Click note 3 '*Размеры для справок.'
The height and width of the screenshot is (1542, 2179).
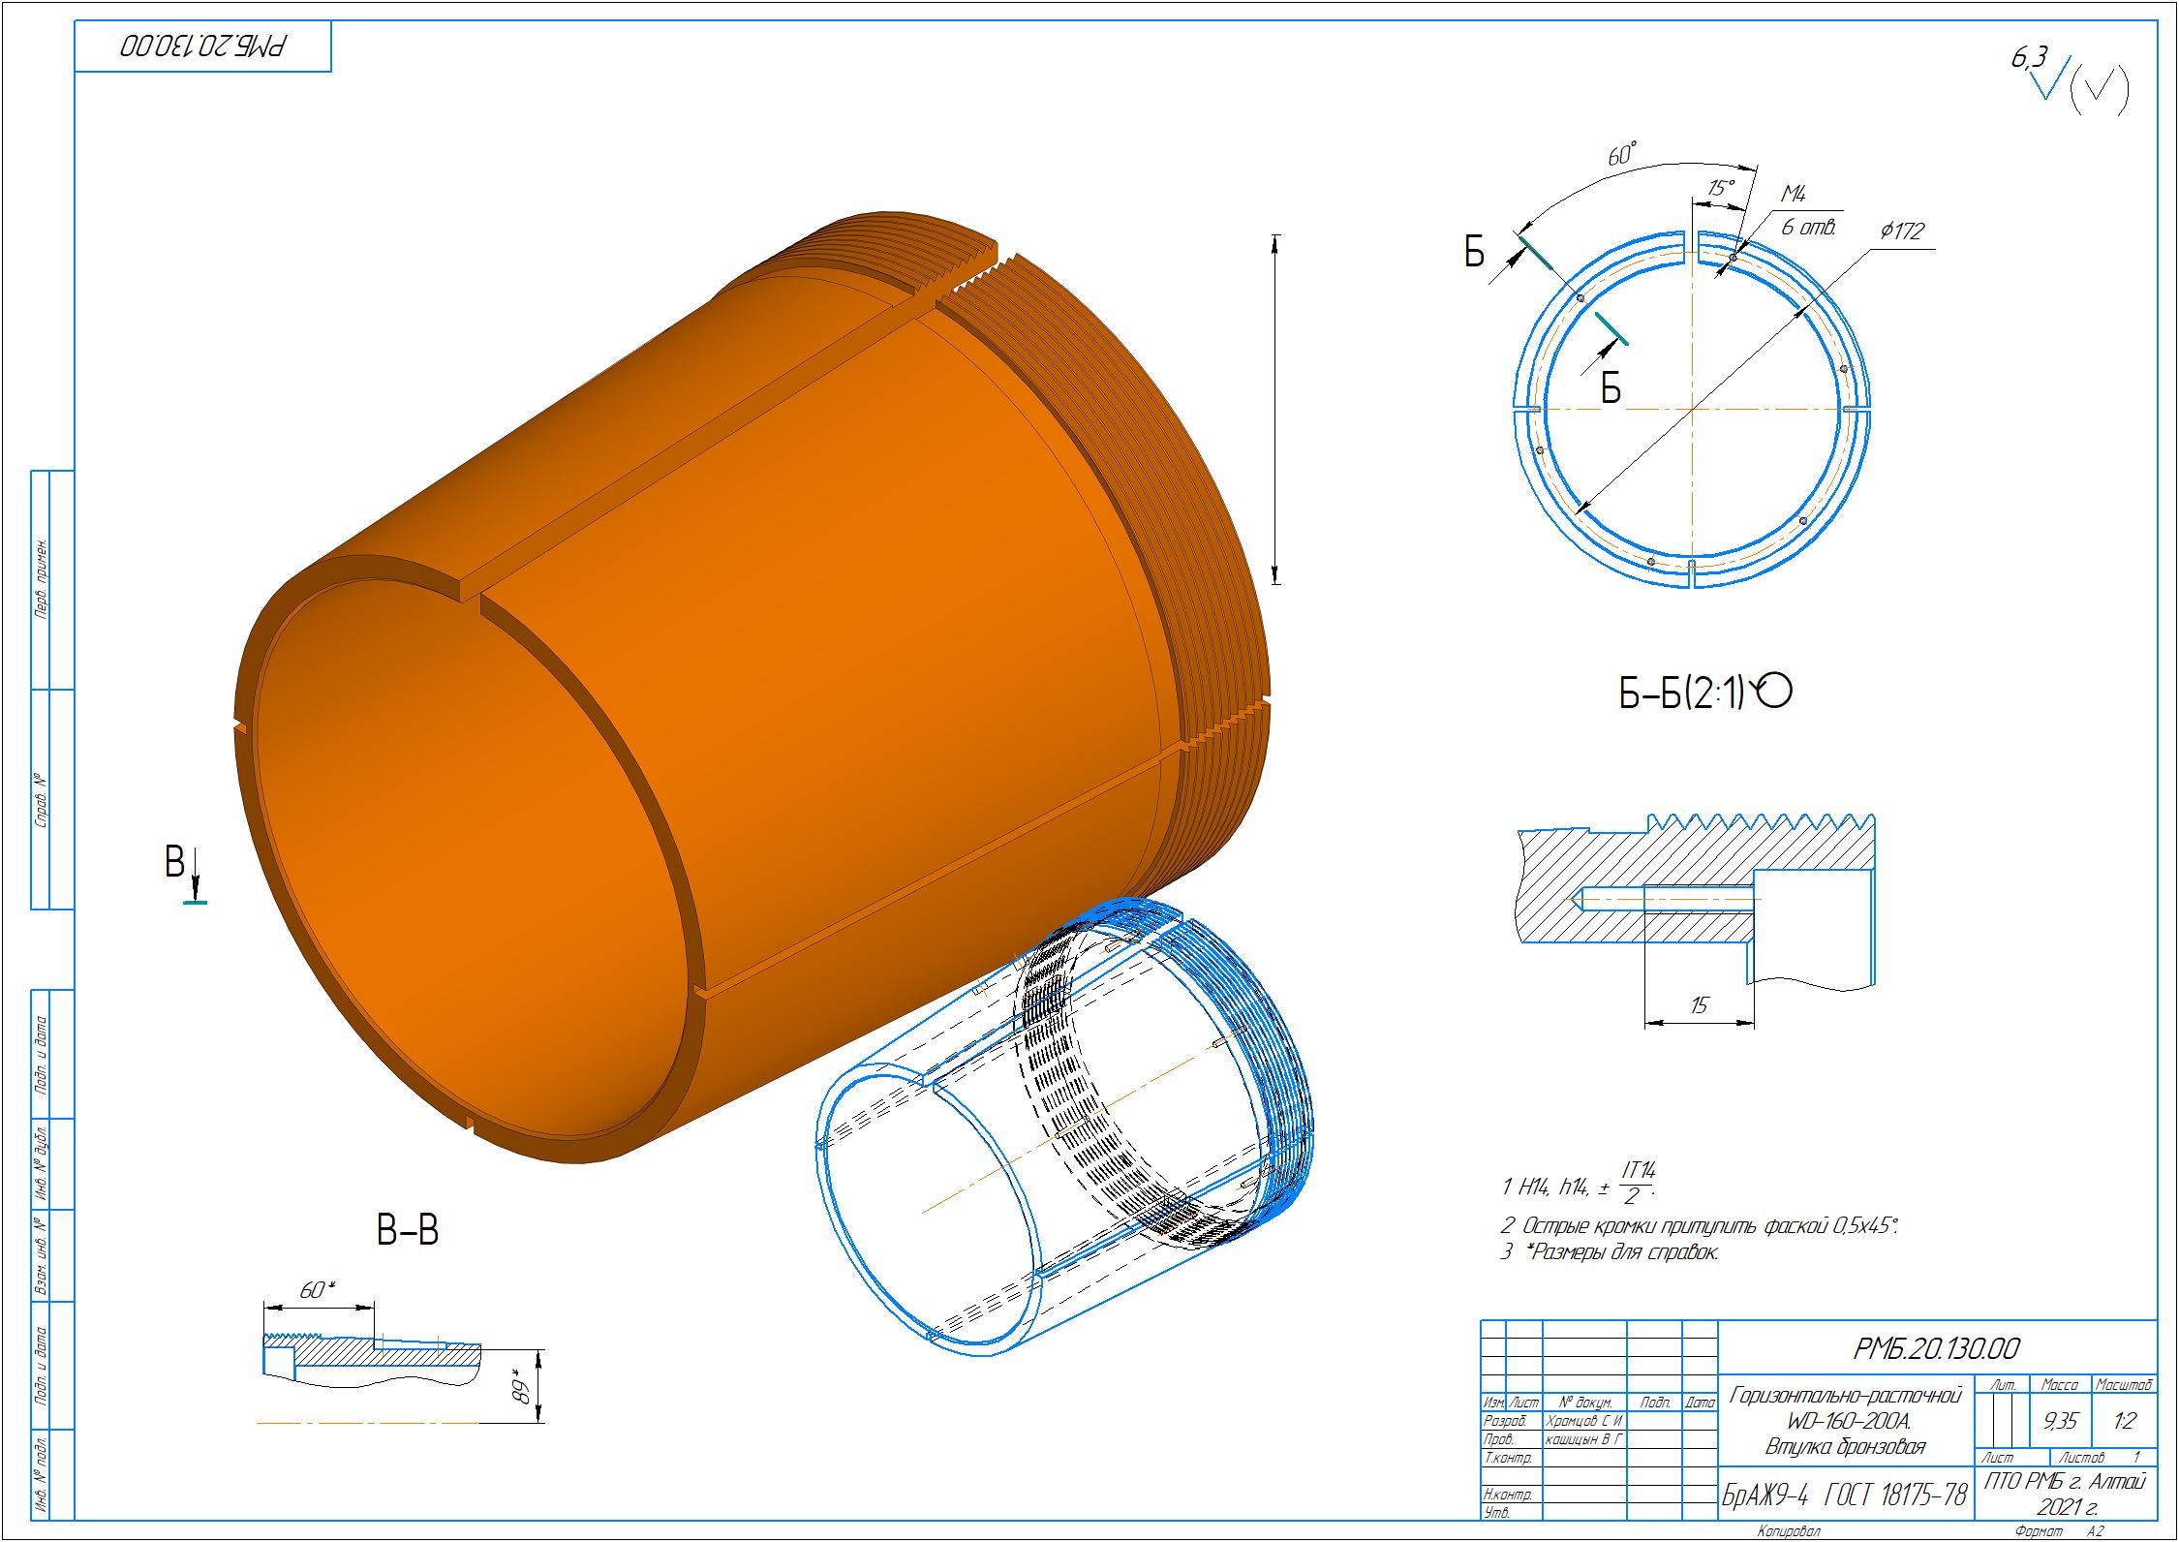tap(1610, 1252)
